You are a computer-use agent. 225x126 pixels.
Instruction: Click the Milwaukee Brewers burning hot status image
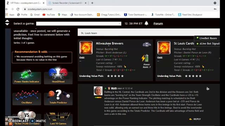(x=86, y=48)
